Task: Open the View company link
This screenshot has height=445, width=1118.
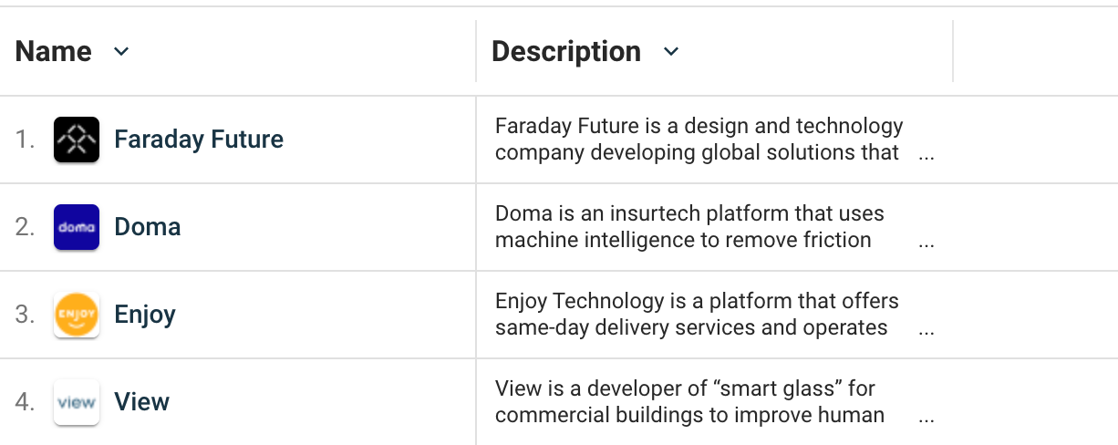Action: pos(142,402)
